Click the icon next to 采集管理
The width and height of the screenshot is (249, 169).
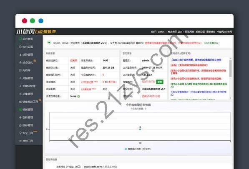coord(20,94)
